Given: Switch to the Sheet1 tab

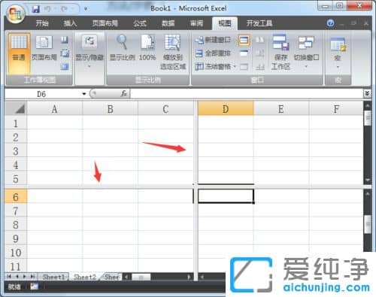Looking at the screenshot, I should 53,277.
